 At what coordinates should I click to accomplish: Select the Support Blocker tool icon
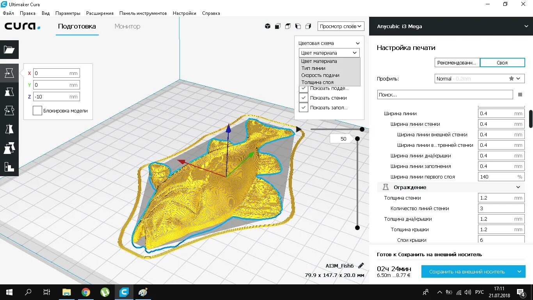[9, 167]
